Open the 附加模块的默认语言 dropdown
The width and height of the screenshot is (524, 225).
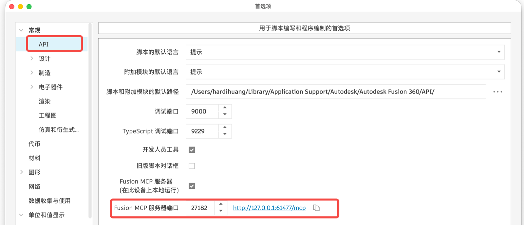345,72
